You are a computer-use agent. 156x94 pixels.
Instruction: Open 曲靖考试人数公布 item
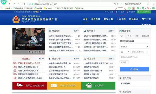[91, 67]
